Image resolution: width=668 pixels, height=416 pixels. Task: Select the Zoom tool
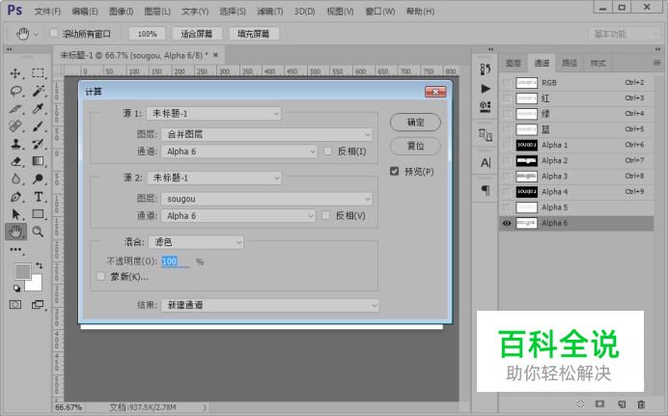click(39, 232)
